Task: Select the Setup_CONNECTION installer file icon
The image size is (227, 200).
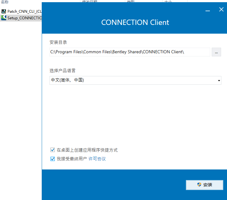Action: [x=4, y=18]
